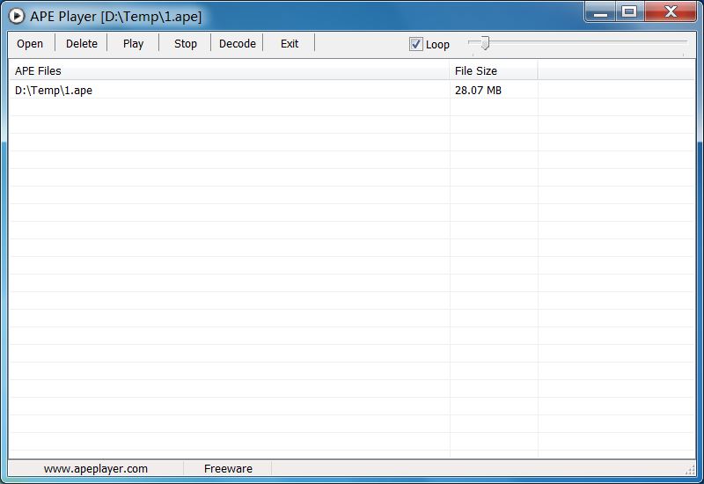Click the Freeware status bar label
This screenshot has height=484, width=704.
pos(228,469)
